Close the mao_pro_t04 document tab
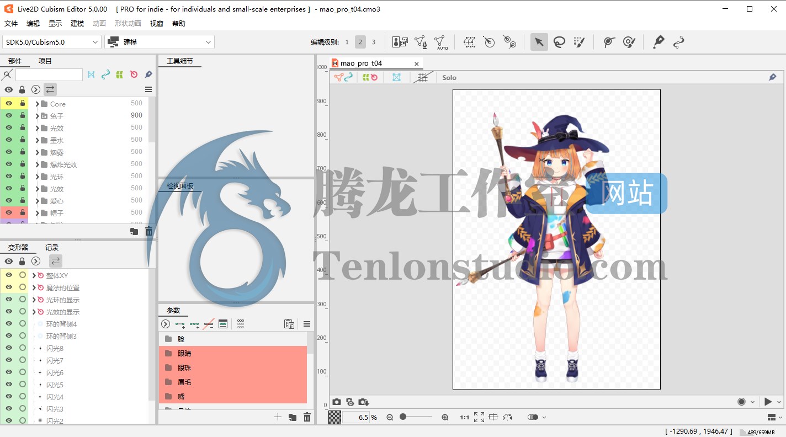786x437 pixels. click(417, 63)
